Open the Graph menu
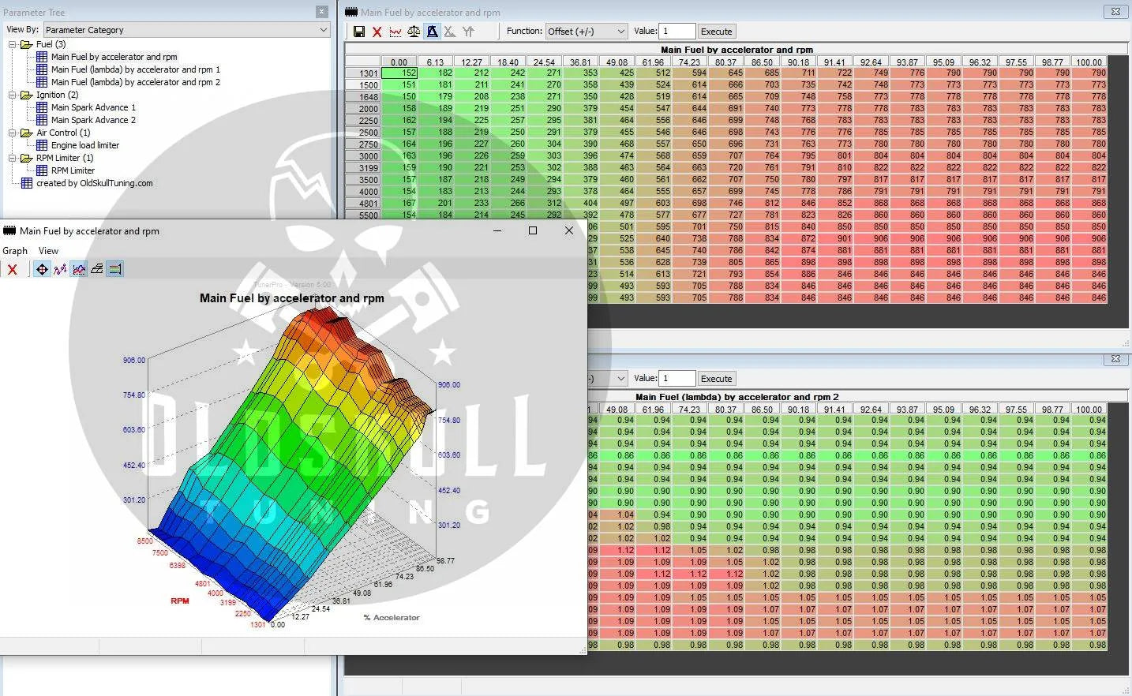Image resolution: width=1132 pixels, height=696 pixels. click(15, 251)
